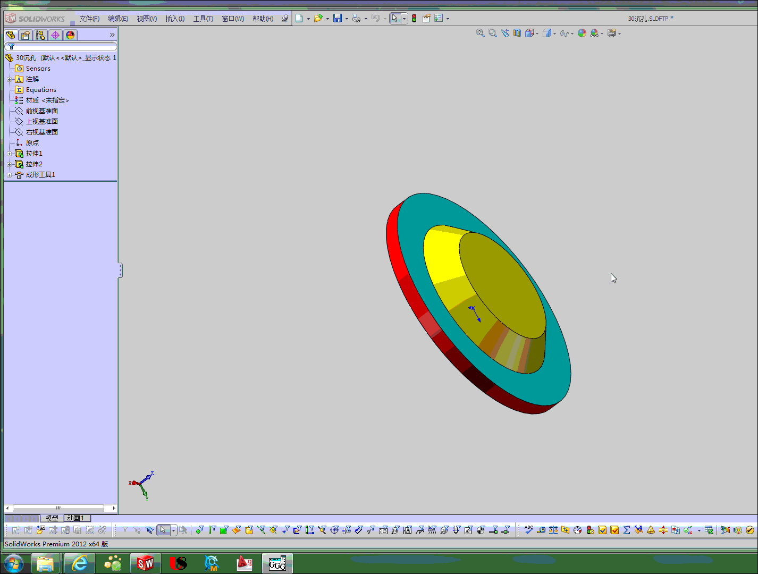The image size is (758, 574).
Task: Click the SolidWorks logo
Action: pyautogui.click(x=35, y=19)
